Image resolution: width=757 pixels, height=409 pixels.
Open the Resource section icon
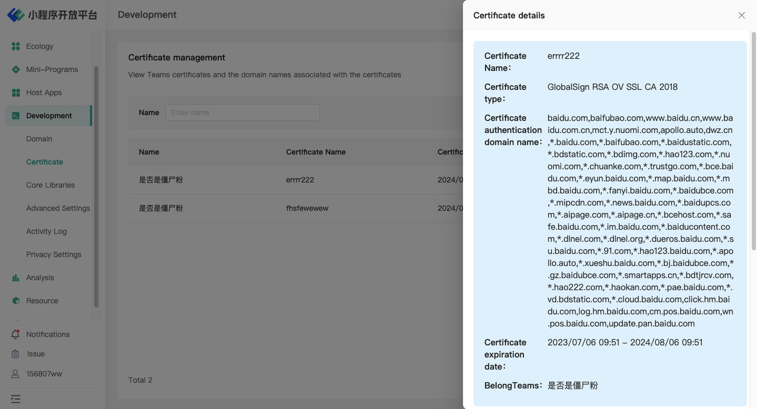coord(16,300)
